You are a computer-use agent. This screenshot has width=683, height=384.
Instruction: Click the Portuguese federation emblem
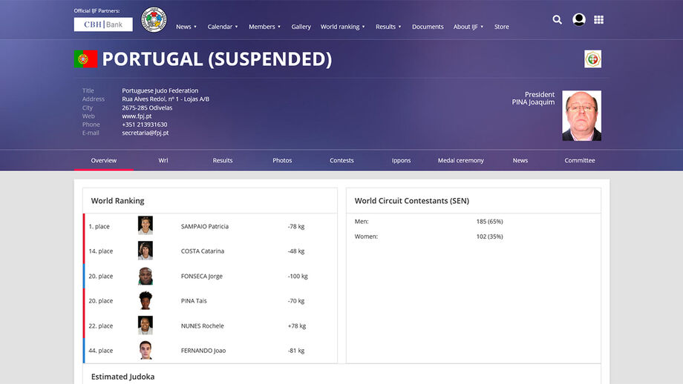pyautogui.click(x=592, y=59)
